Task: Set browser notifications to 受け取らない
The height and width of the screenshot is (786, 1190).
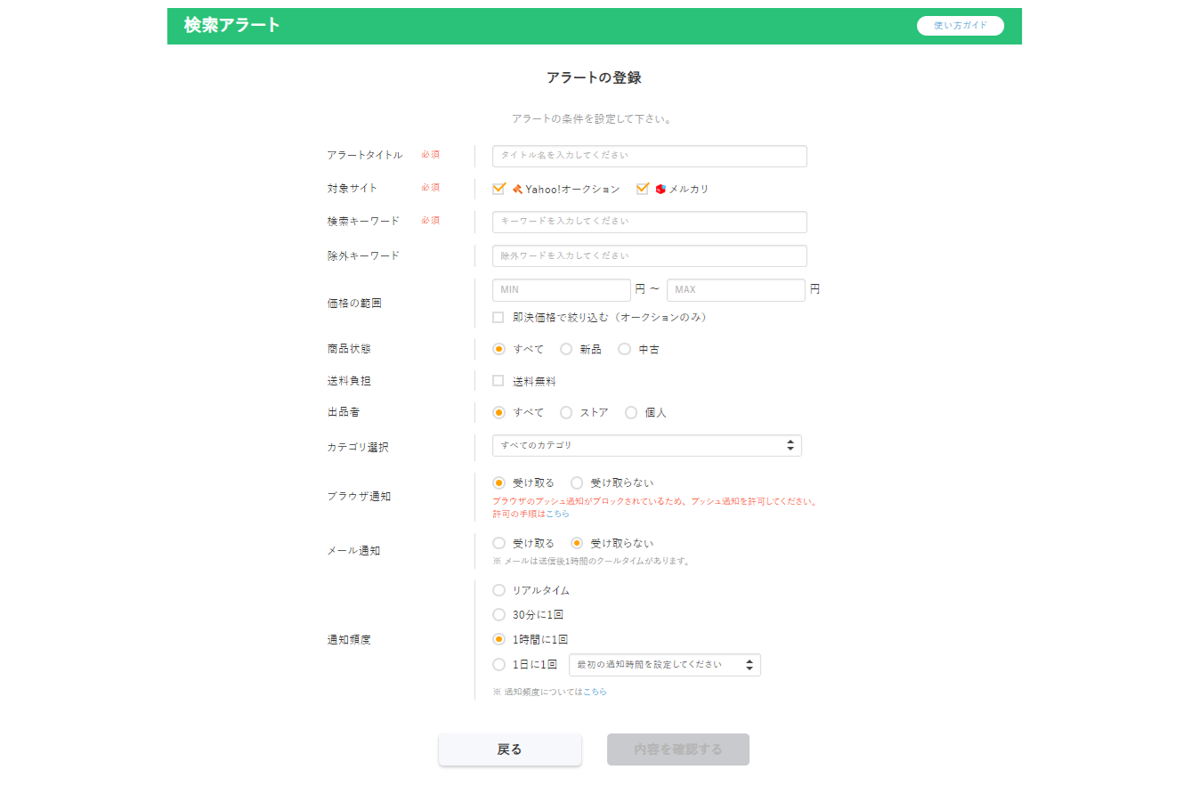Action: coord(577,482)
